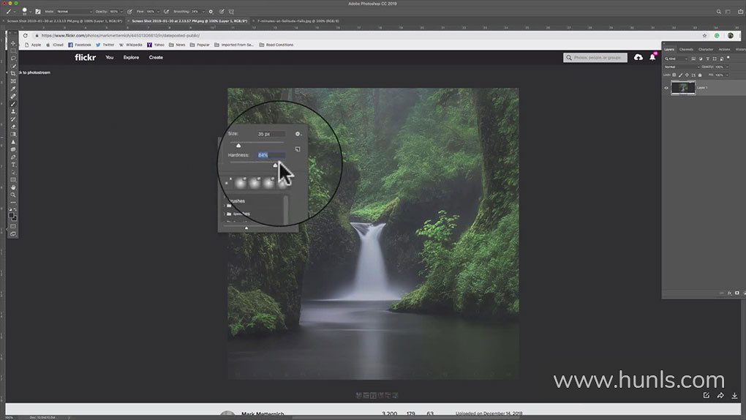The width and height of the screenshot is (746, 420).
Task: Switch to the Screen Shot 2.13.13 PM document tab
Action: [x=64, y=21]
